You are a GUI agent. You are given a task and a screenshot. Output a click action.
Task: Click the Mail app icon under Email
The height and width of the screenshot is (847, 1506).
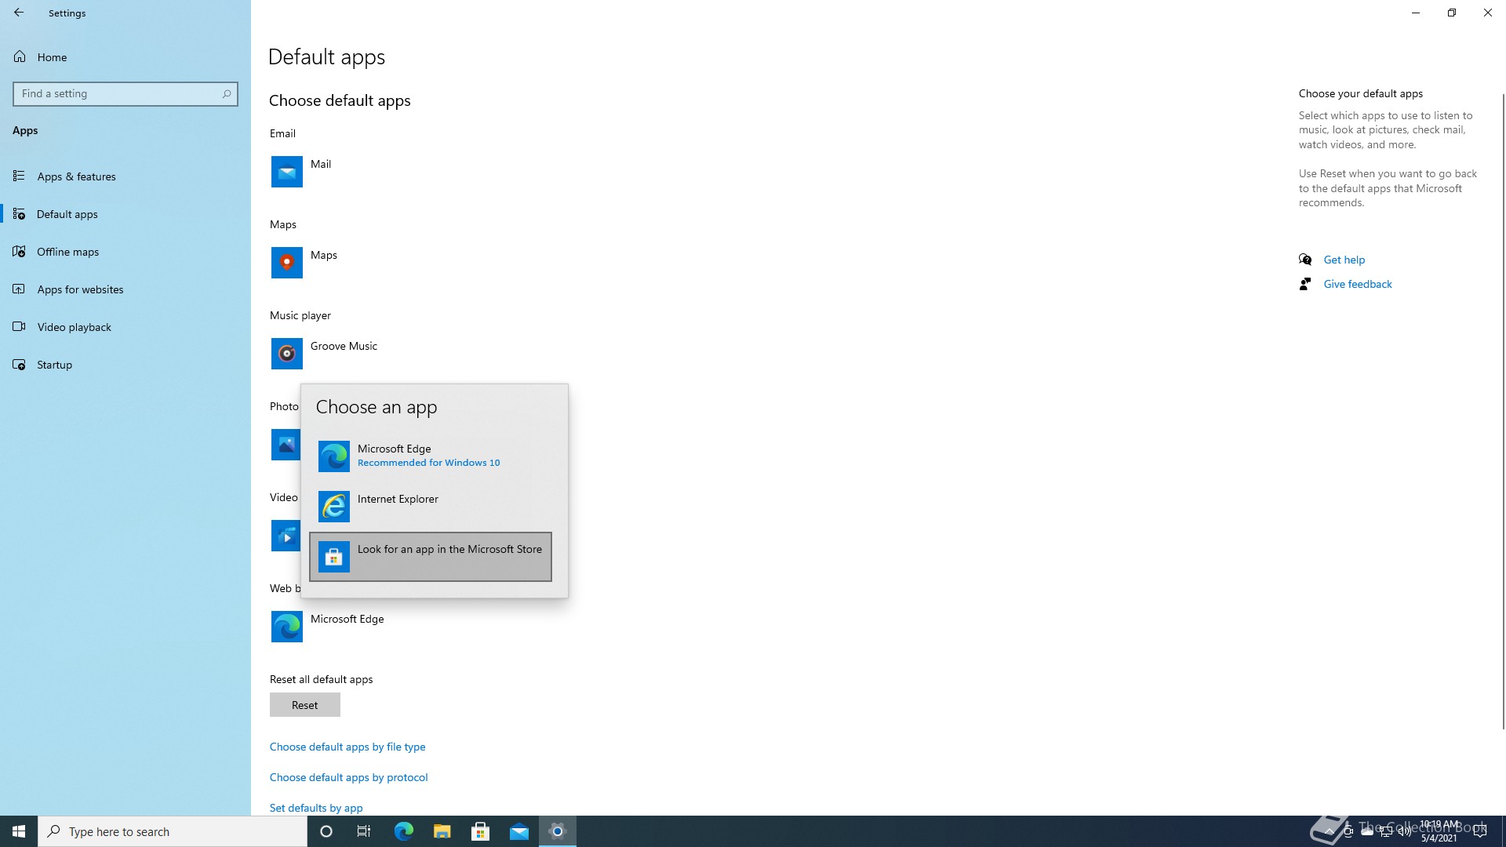pyautogui.click(x=287, y=172)
